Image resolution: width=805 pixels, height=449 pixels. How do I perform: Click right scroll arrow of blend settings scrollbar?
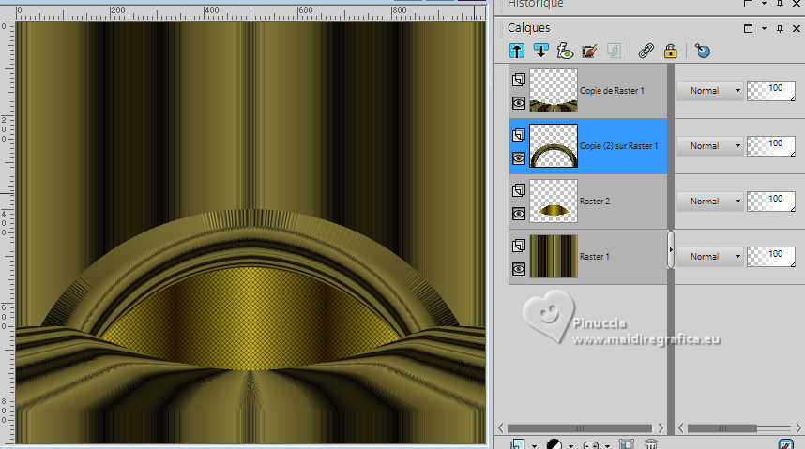pyautogui.click(x=798, y=427)
